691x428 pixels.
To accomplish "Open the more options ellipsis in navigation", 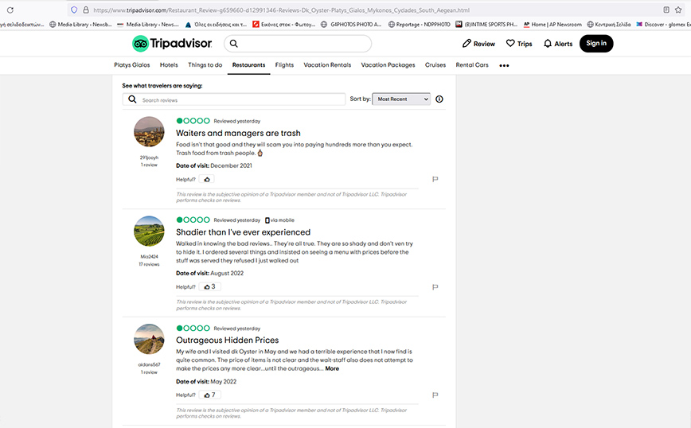I will click(504, 65).
